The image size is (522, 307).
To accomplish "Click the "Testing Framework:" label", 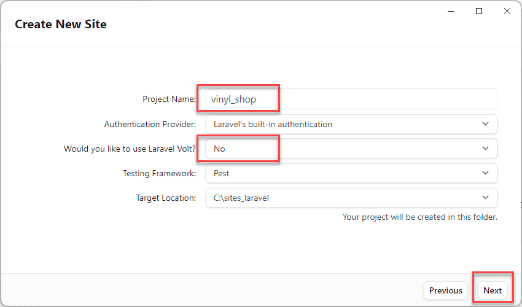I will pos(159,173).
